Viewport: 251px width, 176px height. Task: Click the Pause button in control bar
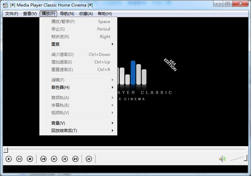(x=19, y=159)
